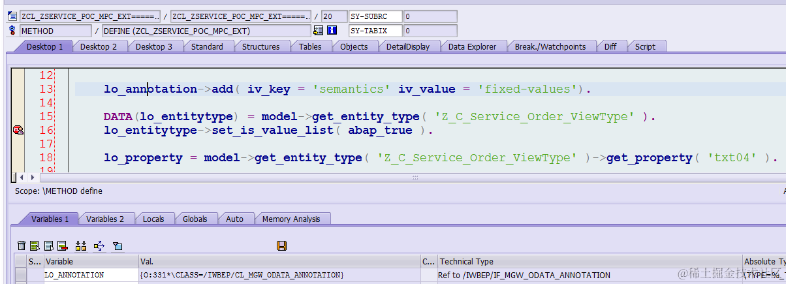Click code line 15 DATA(lo_entitytype) statement

click(379, 116)
